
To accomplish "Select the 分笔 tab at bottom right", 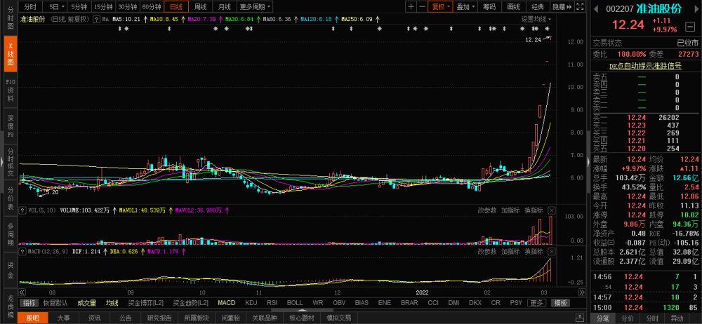I will 603,318.
